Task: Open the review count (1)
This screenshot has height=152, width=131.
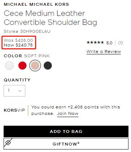Action: (x=121, y=43)
